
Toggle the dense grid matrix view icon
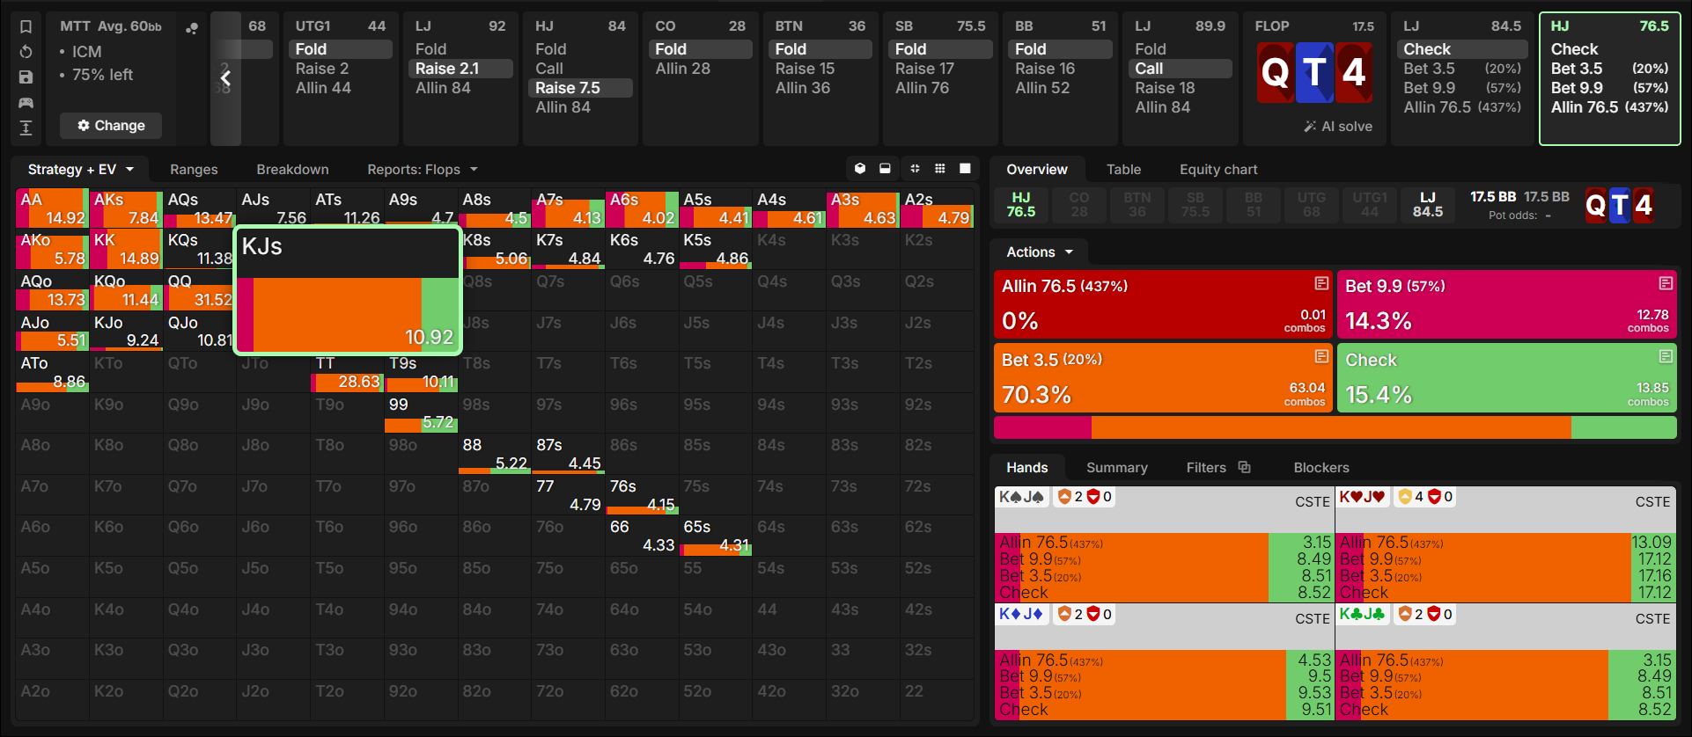coord(940,169)
